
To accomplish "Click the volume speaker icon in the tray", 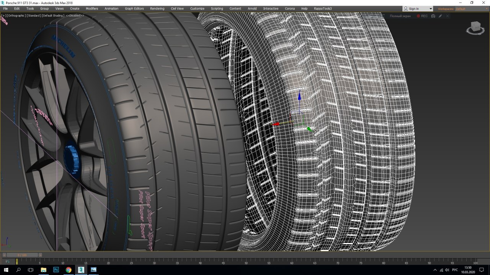I will tap(447, 270).
